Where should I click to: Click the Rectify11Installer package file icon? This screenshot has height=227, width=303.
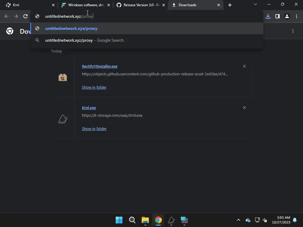63,77
